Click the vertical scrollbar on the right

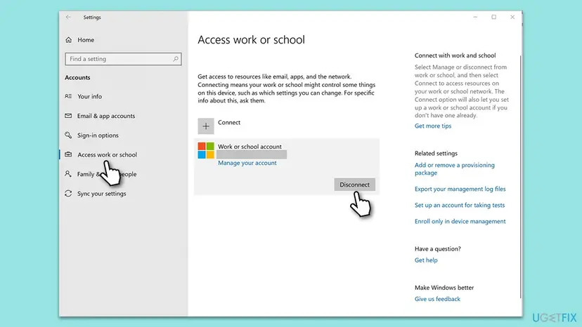pos(520,176)
